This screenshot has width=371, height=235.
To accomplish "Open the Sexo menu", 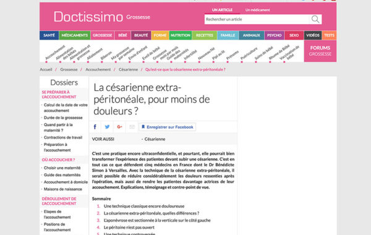I will pyautogui.click(x=294, y=35).
